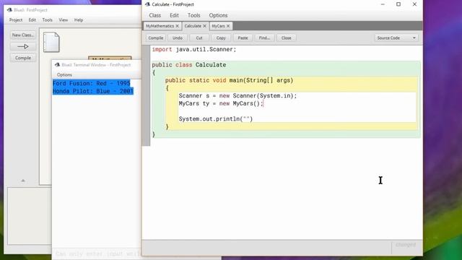Click the Copy button

coord(221,38)
